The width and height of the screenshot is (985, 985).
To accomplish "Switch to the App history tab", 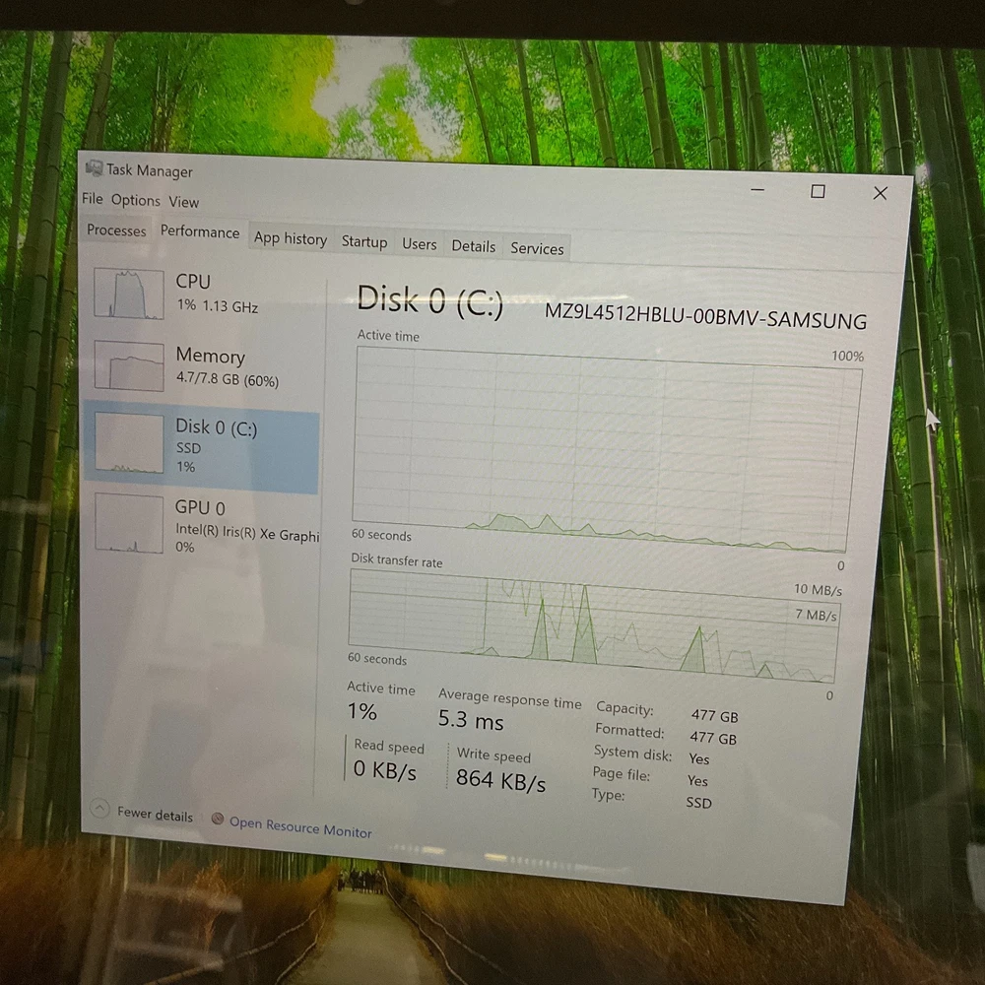I will (291, 239).
